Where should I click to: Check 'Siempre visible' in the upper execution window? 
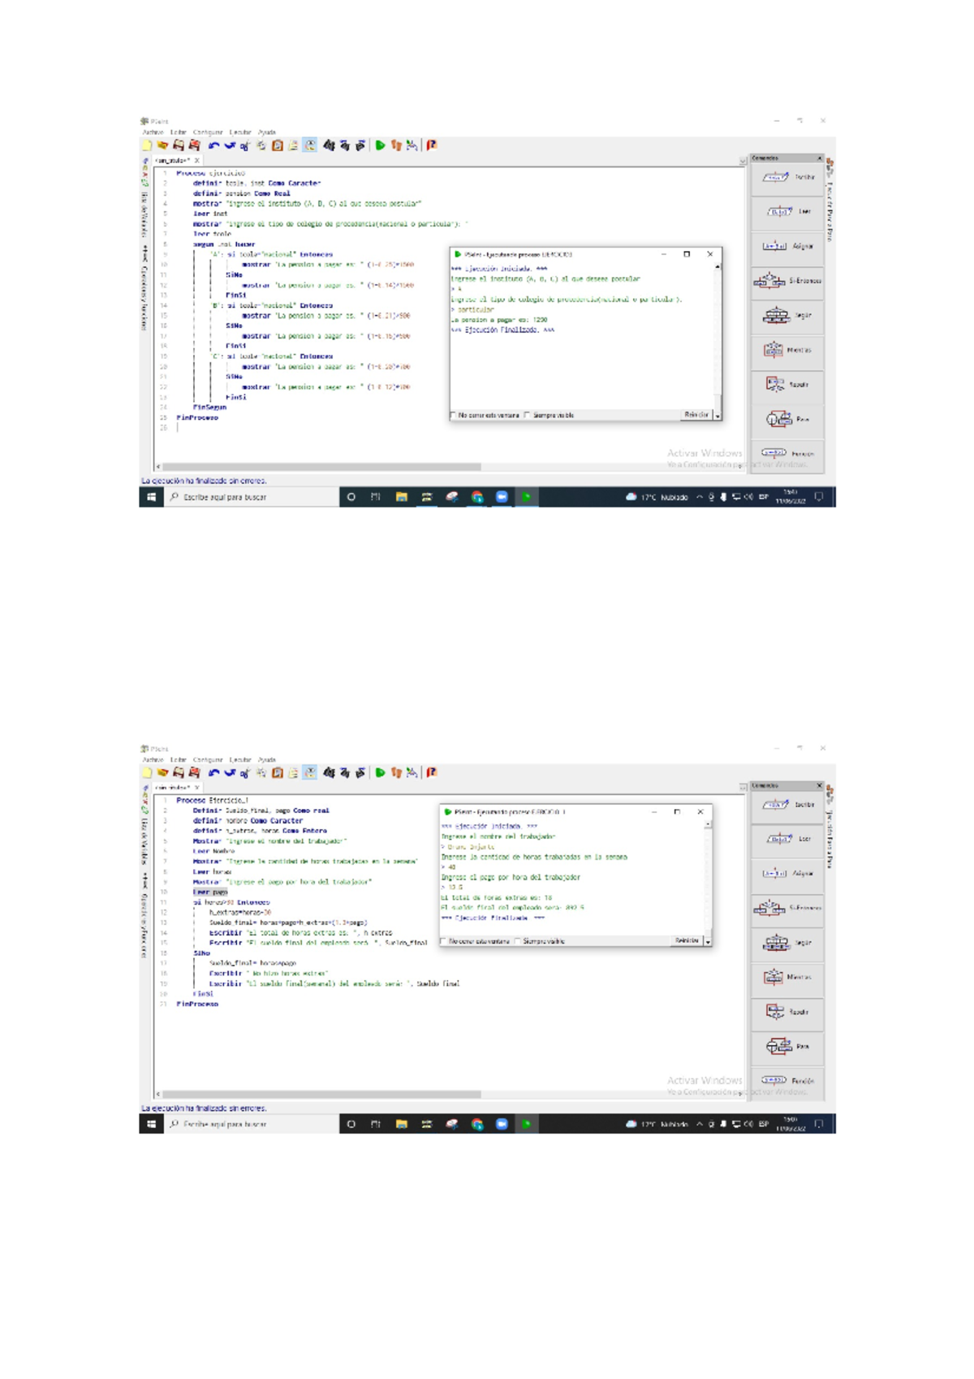pos(528,415)
